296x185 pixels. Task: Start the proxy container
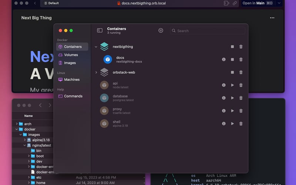pos(232,111)
